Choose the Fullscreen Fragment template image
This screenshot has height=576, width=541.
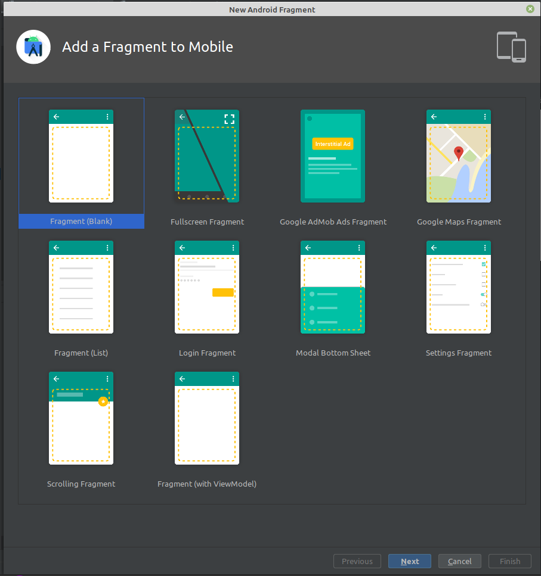pos(207,156)
